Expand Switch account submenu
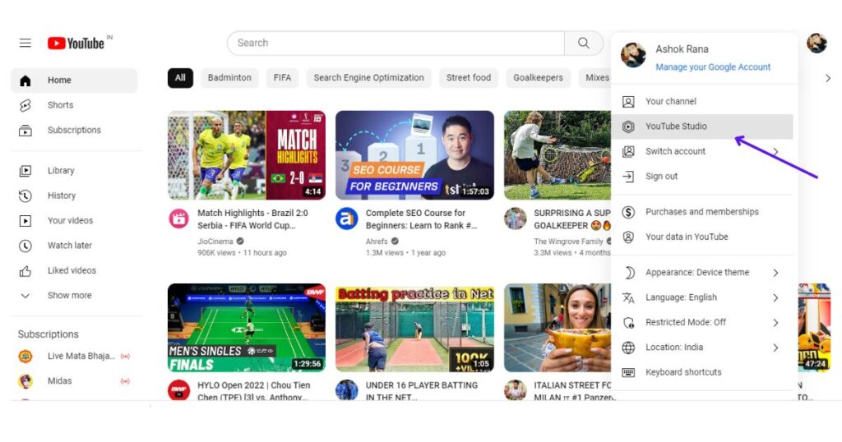The height and width of the screenshot is (442, 842). [702, 151]
